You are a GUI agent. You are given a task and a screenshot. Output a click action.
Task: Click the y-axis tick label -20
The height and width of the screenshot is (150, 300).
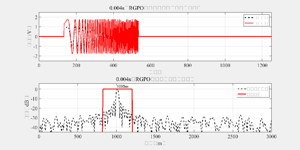click(34, 108)
